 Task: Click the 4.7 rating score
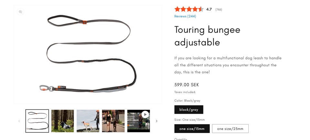pos(209,9)
